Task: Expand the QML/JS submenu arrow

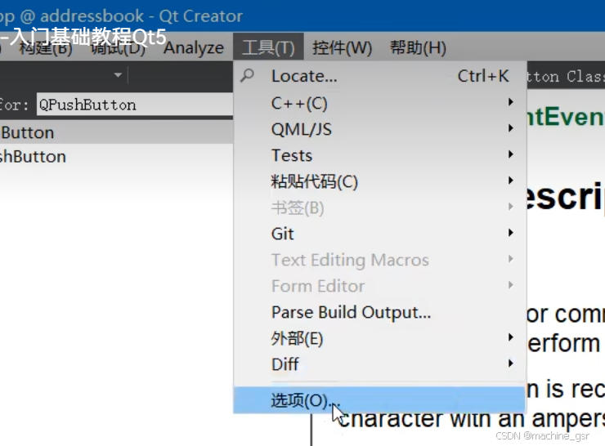Action: 510,128
